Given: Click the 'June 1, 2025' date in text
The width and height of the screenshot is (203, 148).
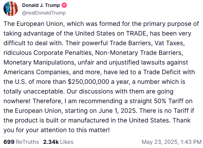Looking at the screenshot, I should tap(117, 111).
